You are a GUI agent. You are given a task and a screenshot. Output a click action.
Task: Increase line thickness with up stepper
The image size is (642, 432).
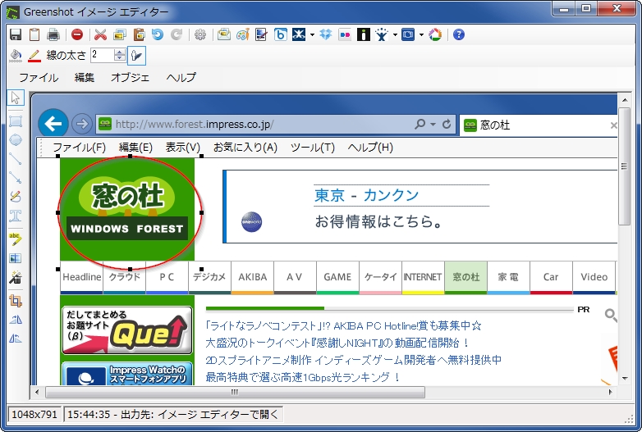(120, 52)
